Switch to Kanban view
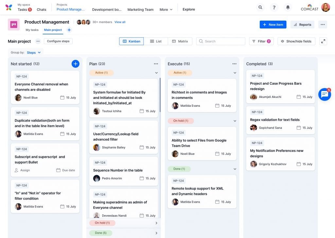The image size is (335, 238). tap(132, 41)
